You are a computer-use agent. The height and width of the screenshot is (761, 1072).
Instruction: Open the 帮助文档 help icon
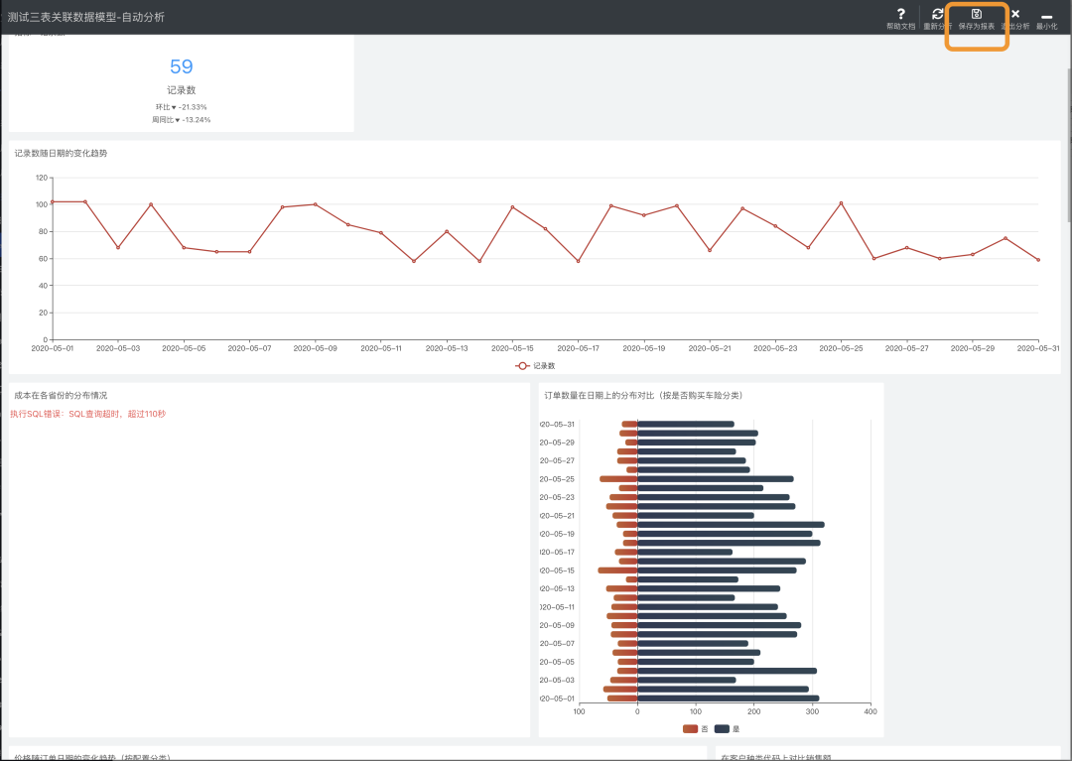click(900, 14)
